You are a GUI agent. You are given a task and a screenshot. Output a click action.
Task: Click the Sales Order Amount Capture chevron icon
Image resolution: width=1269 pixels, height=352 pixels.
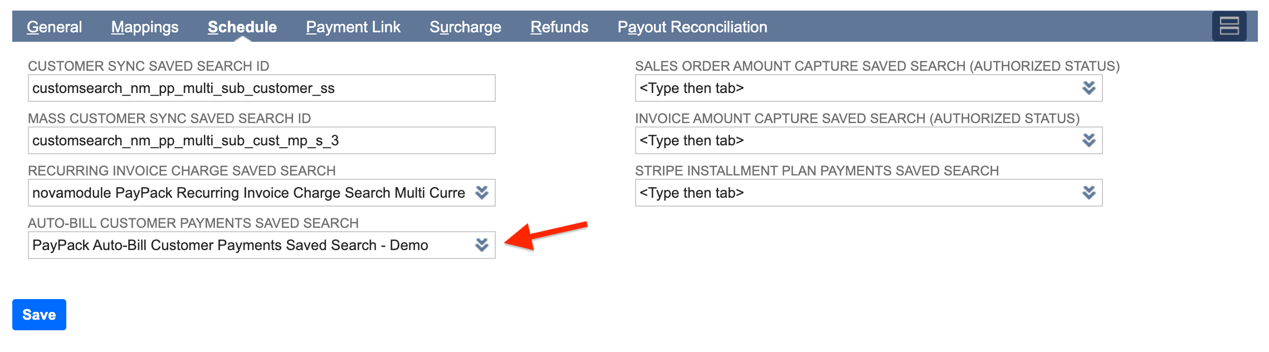tap(1089, 87)
